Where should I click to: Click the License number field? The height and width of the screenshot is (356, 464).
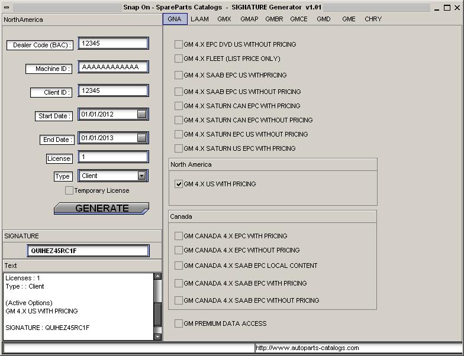(x=113, y=157)
